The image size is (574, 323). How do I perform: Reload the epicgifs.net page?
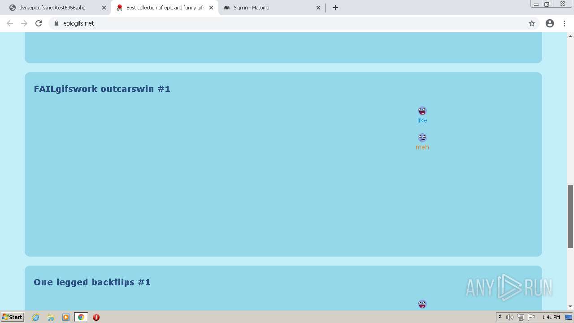tap(39, 23)
